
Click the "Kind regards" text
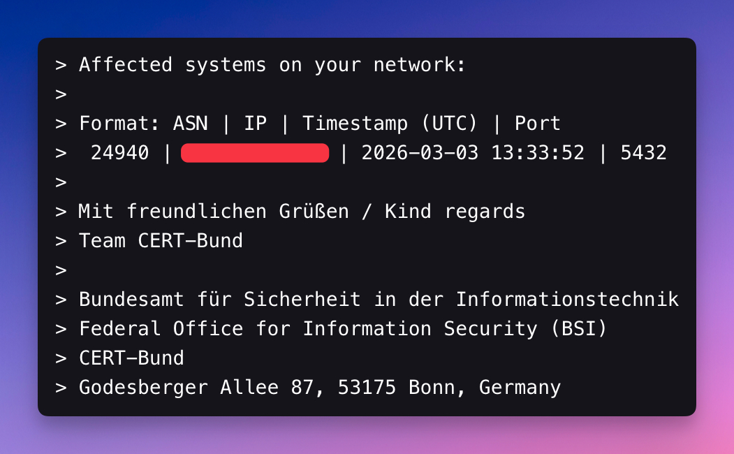coord(455,211)
